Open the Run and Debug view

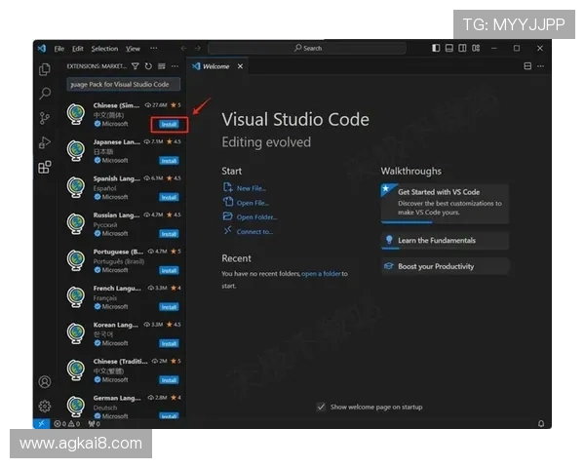[x=44, y=142]
